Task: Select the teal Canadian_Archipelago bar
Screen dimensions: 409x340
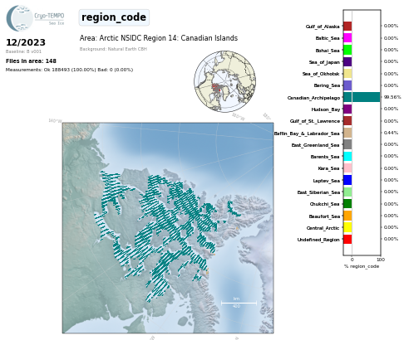Action: pos(362,97)
